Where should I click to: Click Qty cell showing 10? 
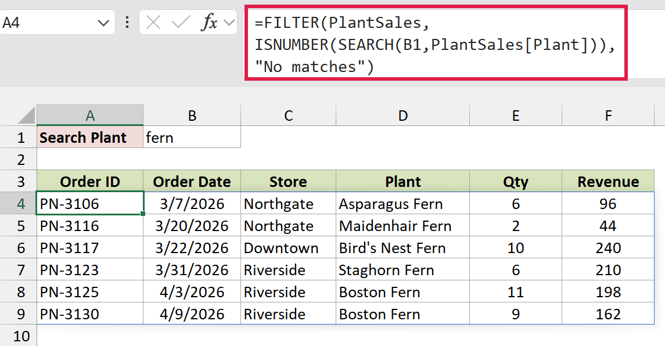pyautogui.click(x=516, y=248)
